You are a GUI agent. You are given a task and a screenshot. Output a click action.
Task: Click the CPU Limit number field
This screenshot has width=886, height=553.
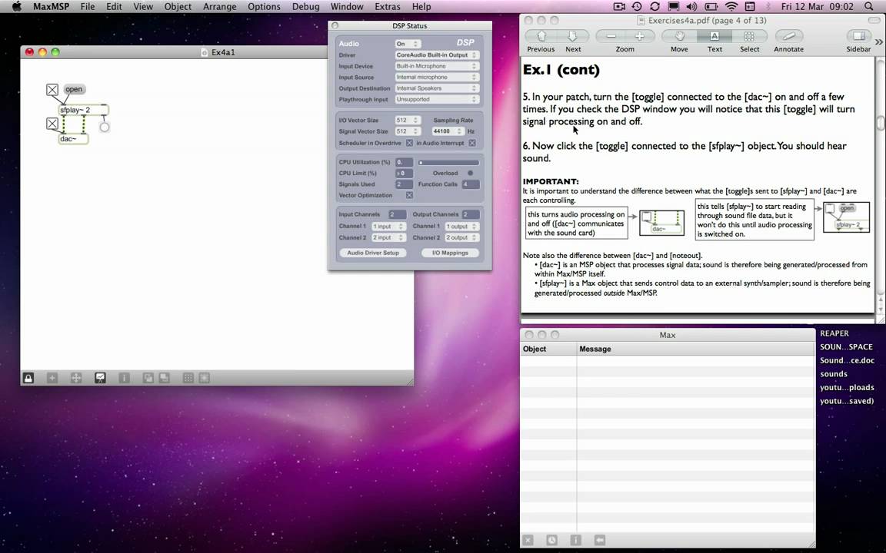pos(404,174)
